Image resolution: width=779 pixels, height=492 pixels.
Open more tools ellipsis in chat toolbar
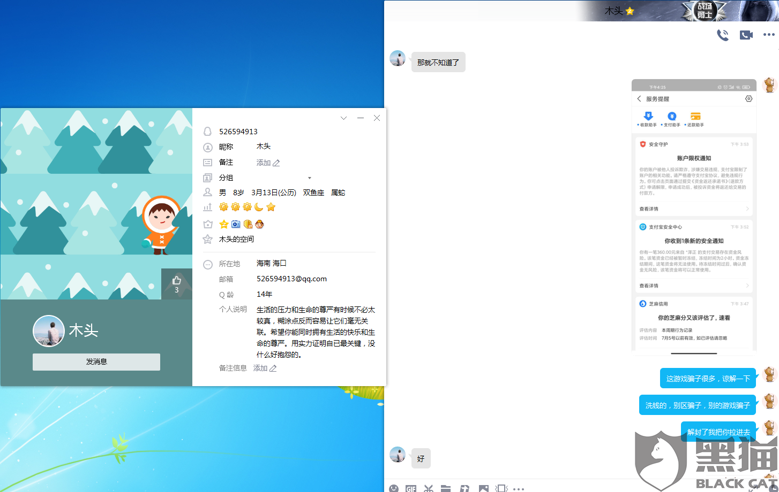tap(519, 489)
